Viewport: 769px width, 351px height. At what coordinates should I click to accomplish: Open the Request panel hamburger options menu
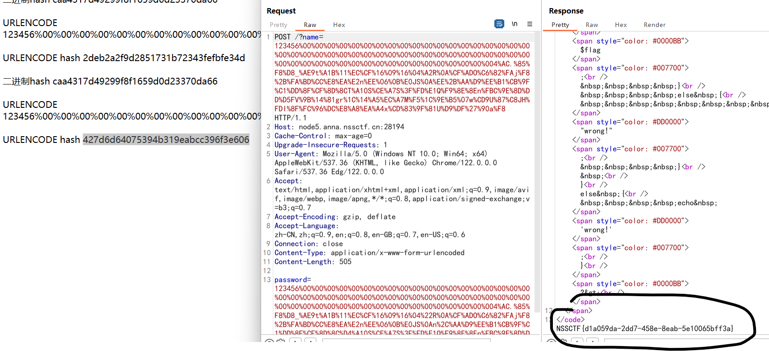(529, 24)
